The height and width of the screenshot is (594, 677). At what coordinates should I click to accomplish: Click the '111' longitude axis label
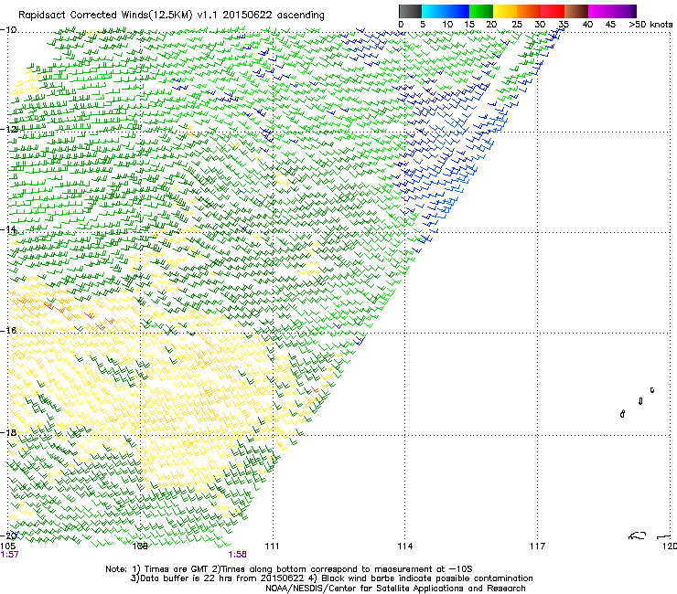tap(272, 546)
